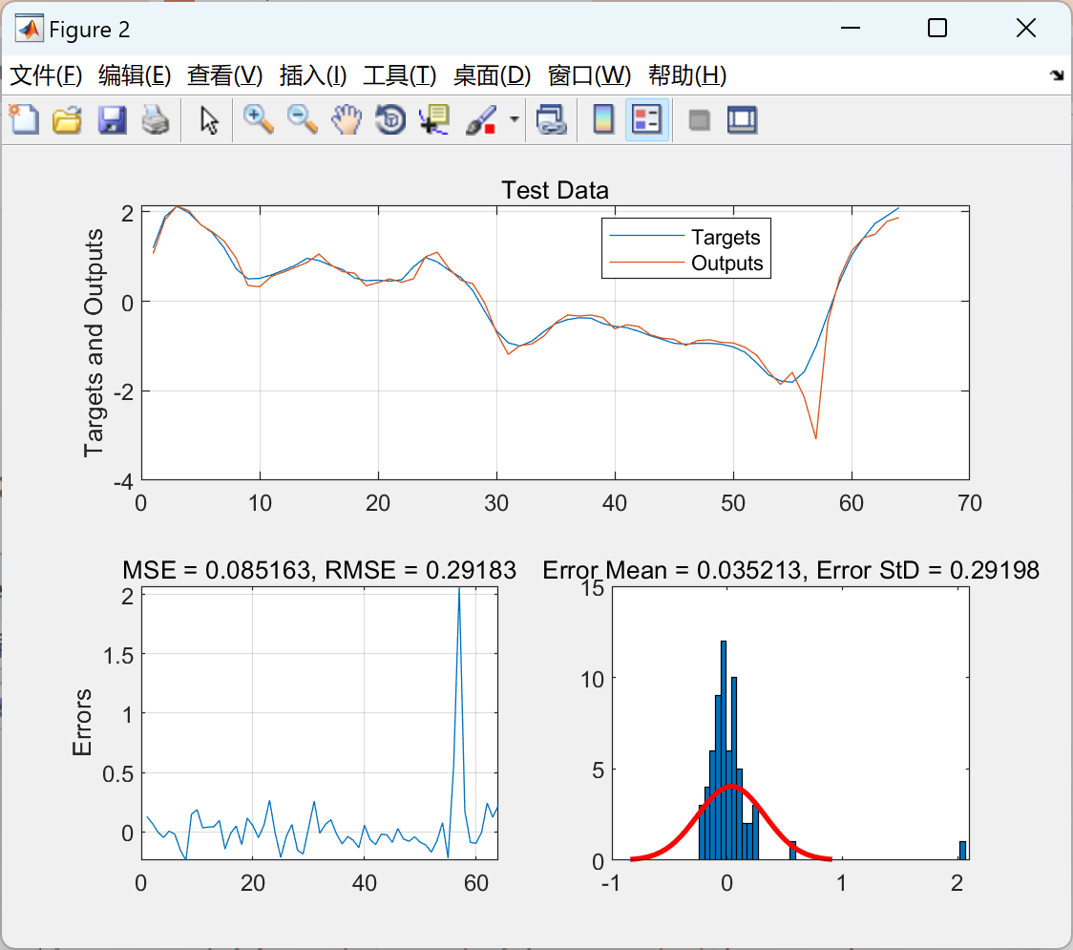Viewport: 1073px width, 950px height.
Task: Open the 编辑(E) menu
Action: click(135, 75)
